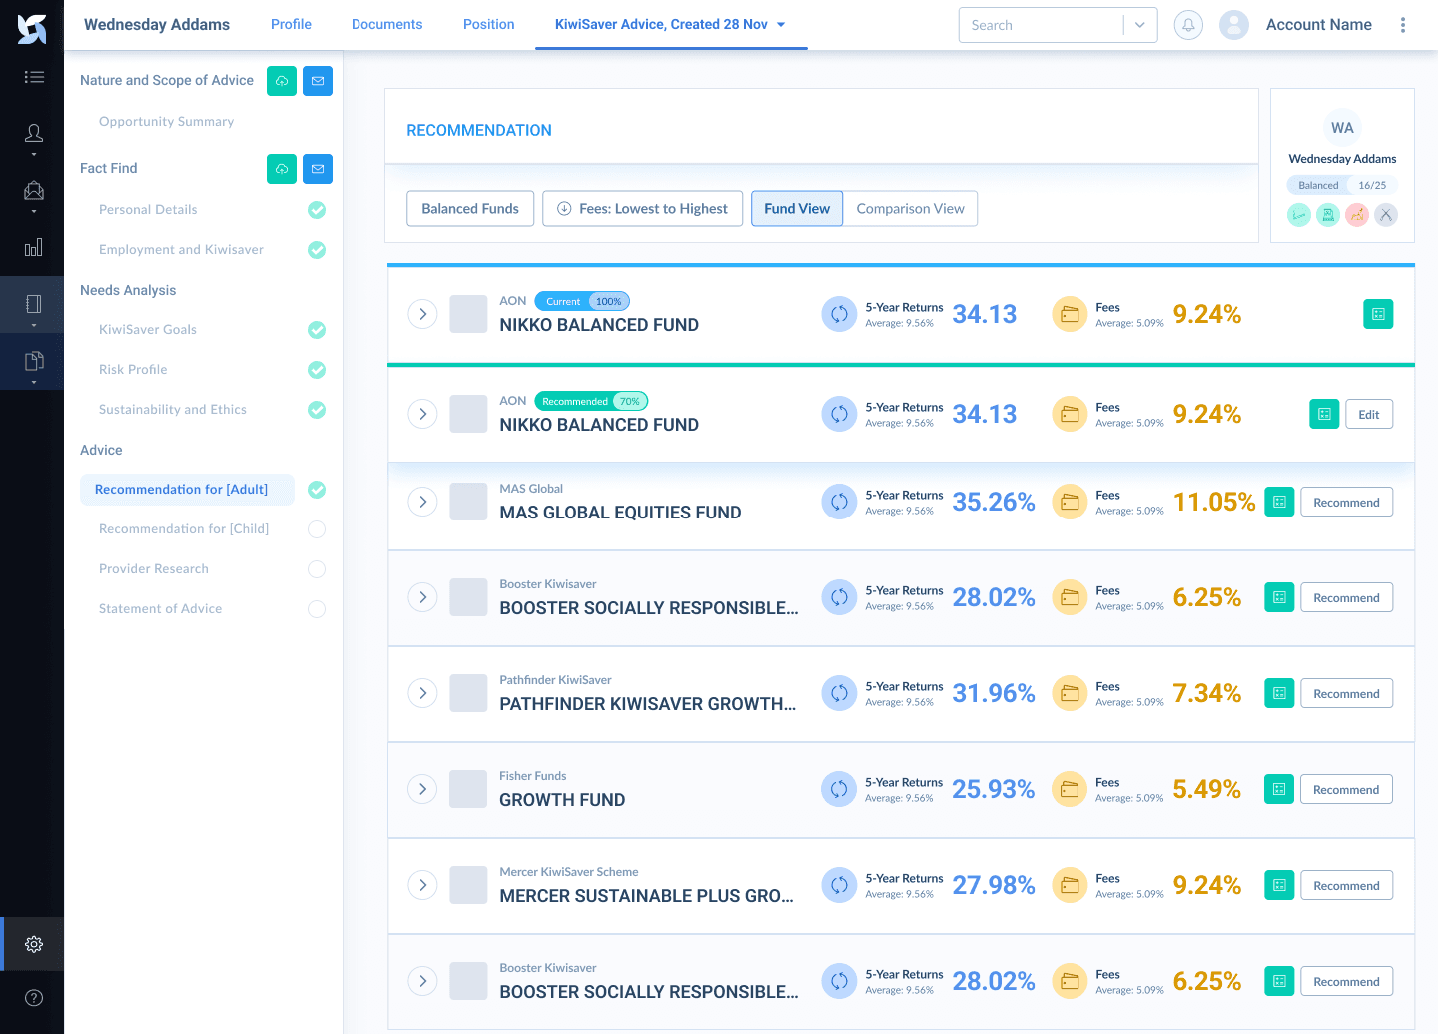The height and width of the screenshot is (1034, 1438).
Task: Click the fees wallet icon on Fisher Funds row
Action: (x=1070, y=789)
